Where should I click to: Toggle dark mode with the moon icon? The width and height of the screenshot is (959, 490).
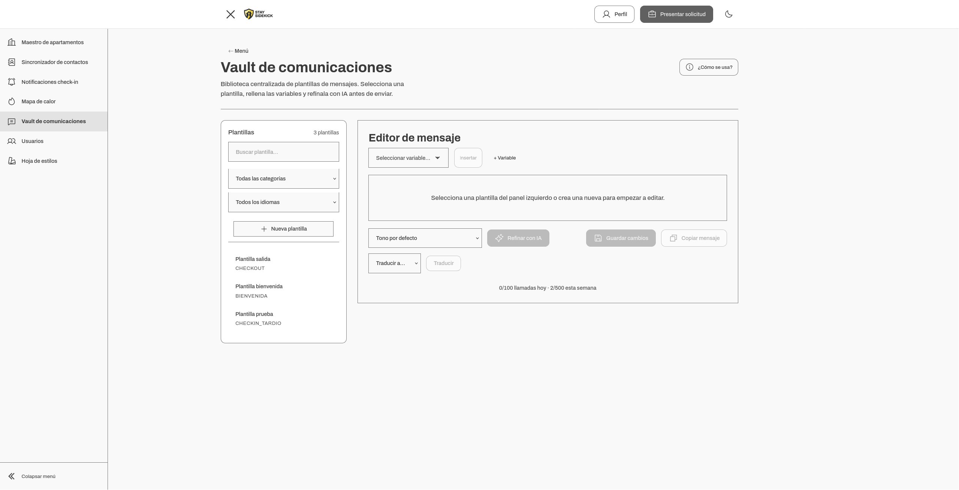pyautogui.click(x=729, y=14)
